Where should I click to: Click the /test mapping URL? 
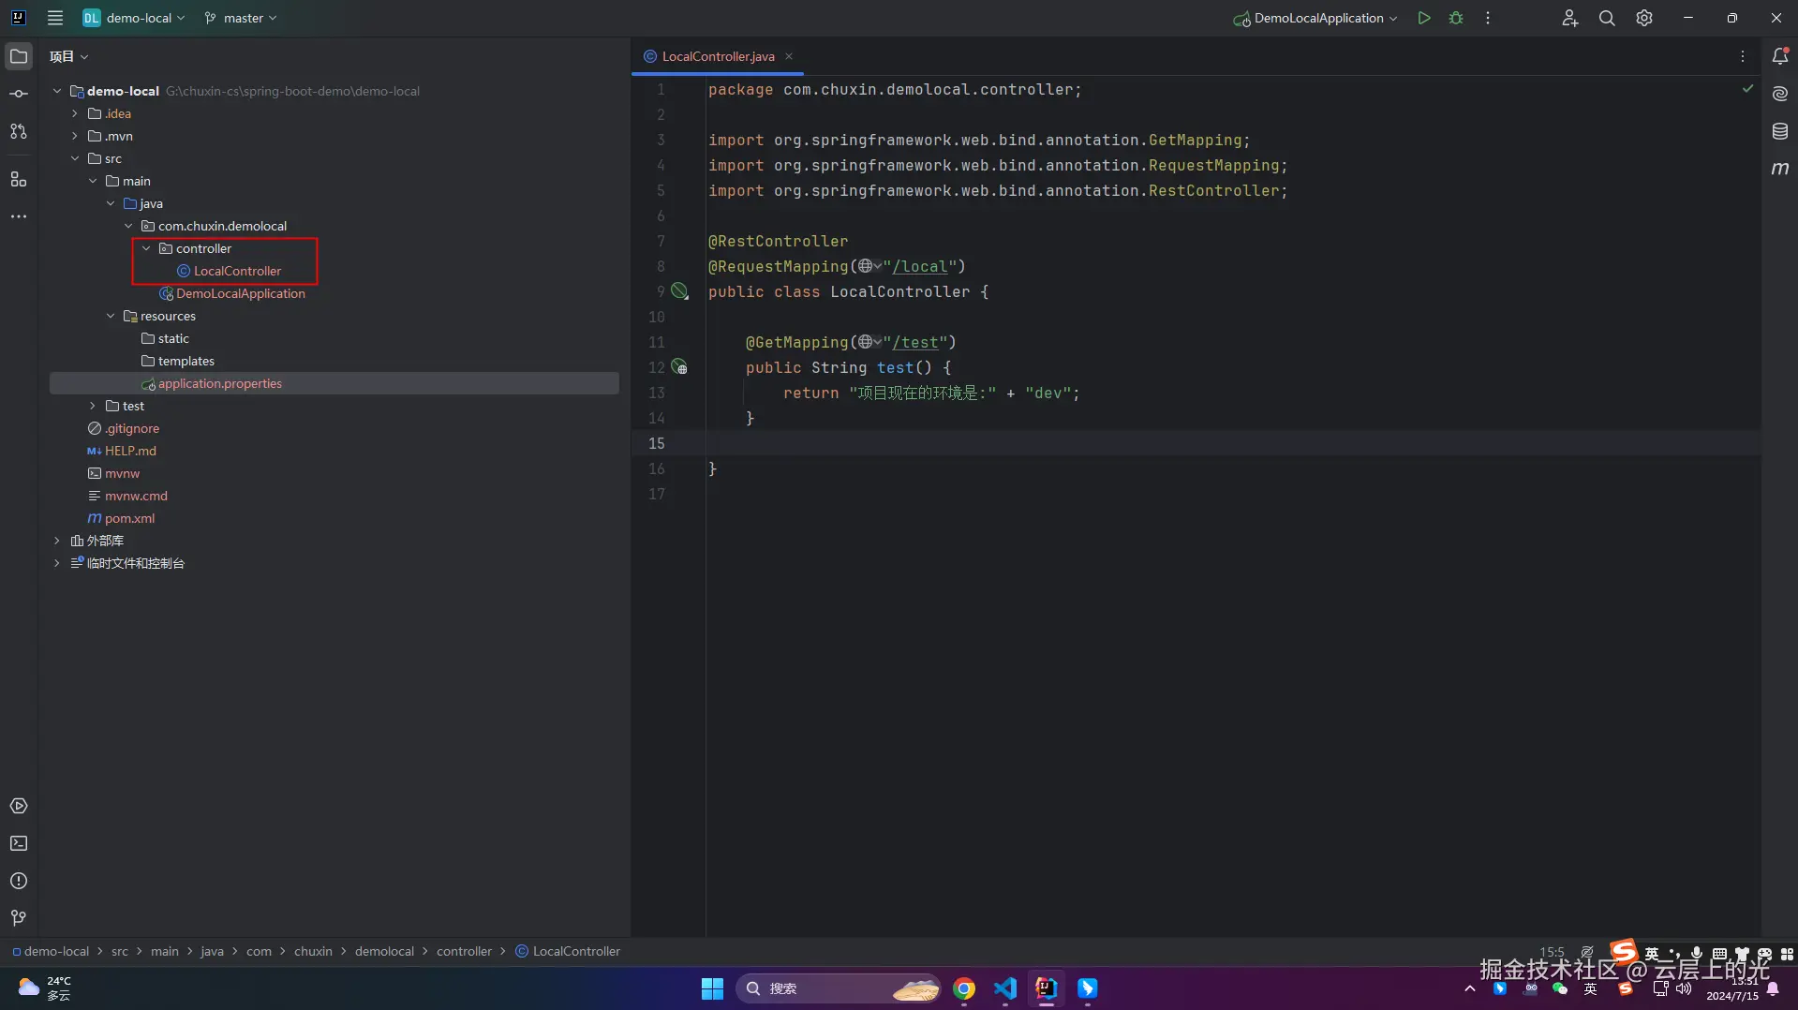(914, 343)
